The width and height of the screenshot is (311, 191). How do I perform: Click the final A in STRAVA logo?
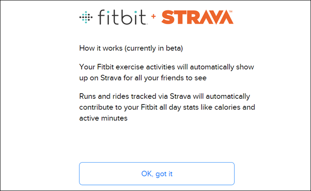(x=225, y=17)
